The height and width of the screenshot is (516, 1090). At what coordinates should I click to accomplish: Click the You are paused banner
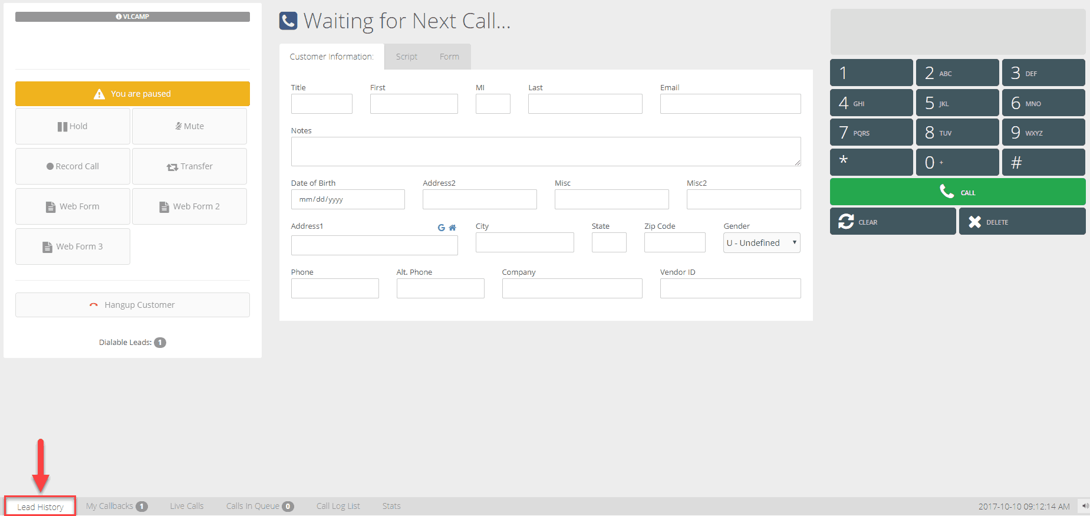[x=133, y=94]
